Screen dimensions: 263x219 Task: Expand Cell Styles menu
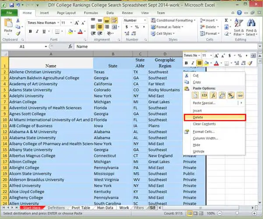(163, 34)
